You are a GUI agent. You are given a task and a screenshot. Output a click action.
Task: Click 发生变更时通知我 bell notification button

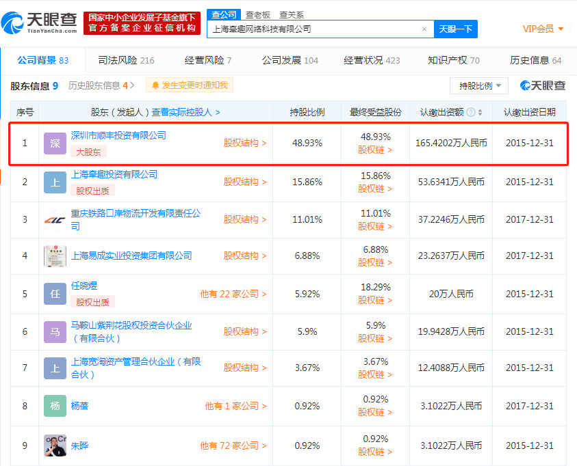click(190, 85)
